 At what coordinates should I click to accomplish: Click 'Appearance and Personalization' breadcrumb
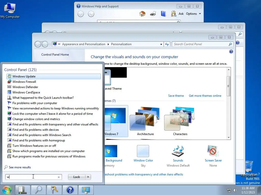(x=84, y=44)
